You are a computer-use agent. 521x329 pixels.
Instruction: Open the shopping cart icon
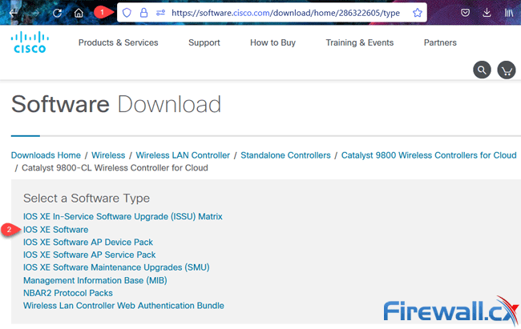507,70
